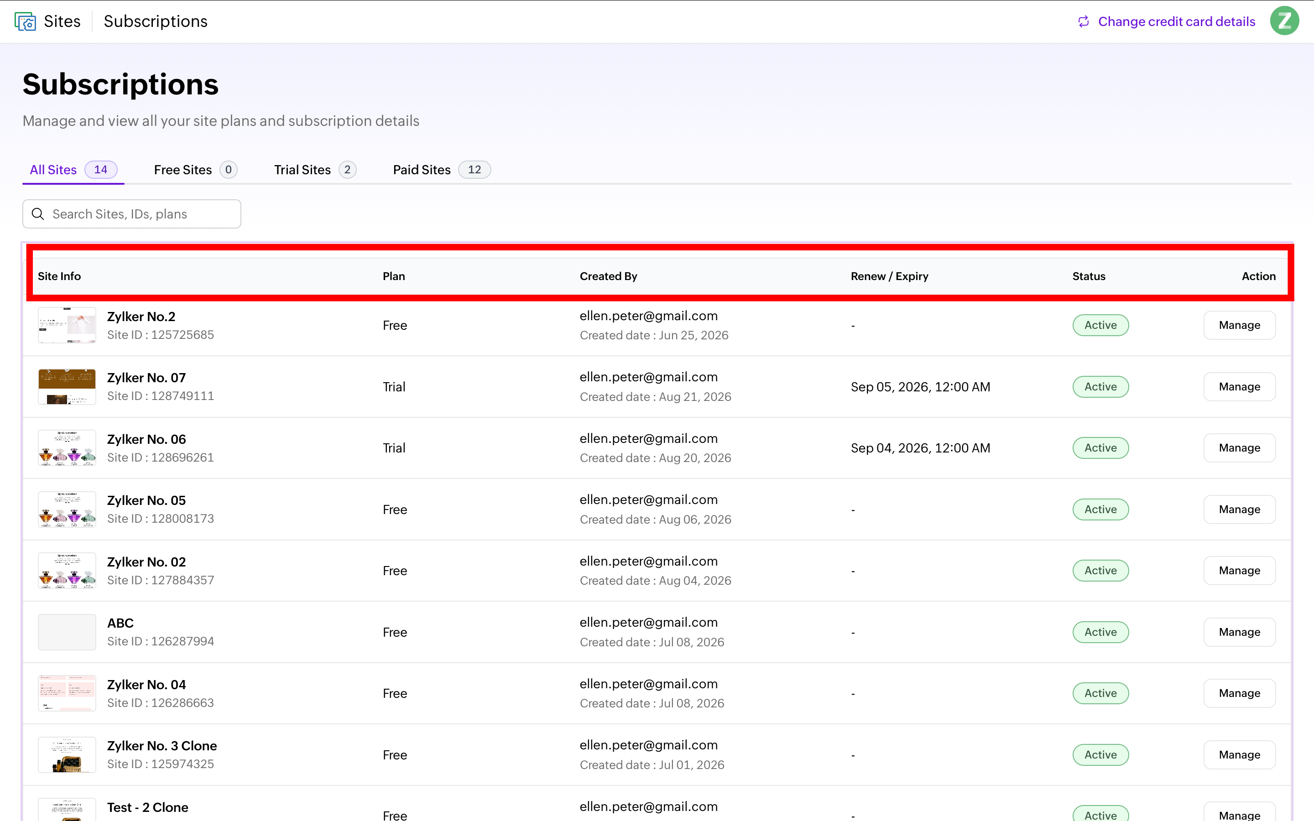
Task: Switch to the Paid Sites tab
Action: click(x=442, y=170)
